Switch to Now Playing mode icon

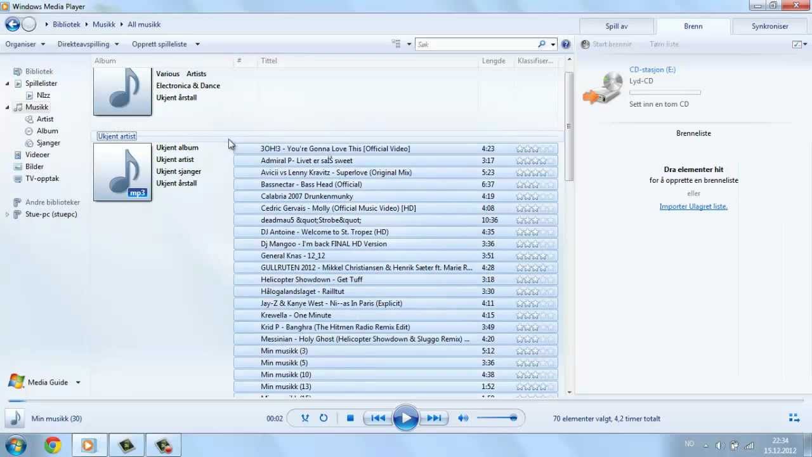point(794,418)
